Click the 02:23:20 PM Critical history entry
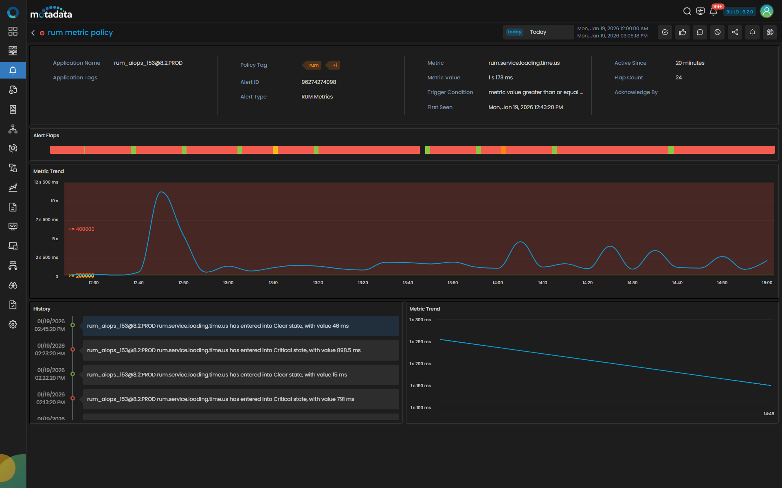This screenshot has height=488, width=782. pos(241,350)
